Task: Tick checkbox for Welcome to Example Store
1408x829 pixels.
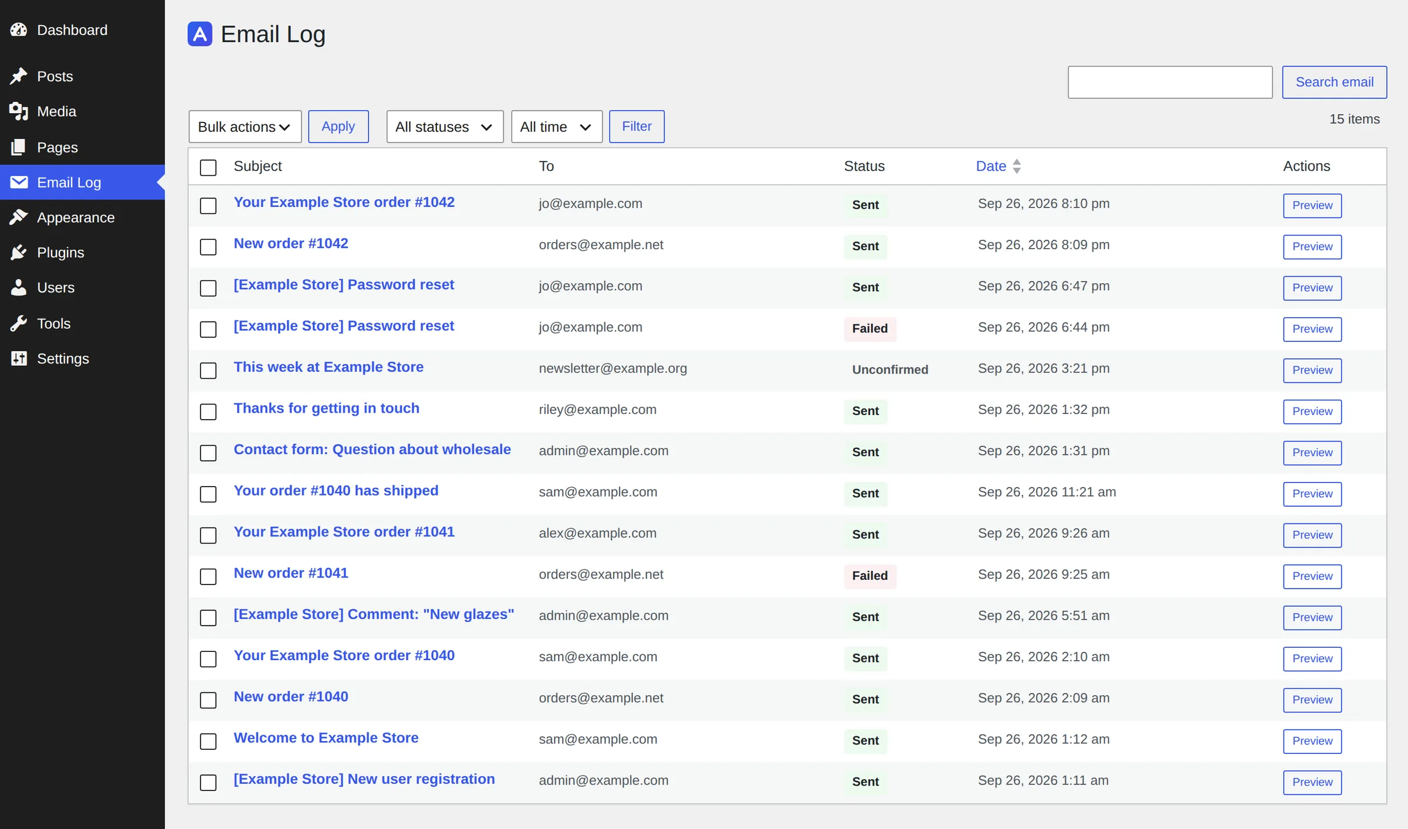Action: [x=208, y=742]
